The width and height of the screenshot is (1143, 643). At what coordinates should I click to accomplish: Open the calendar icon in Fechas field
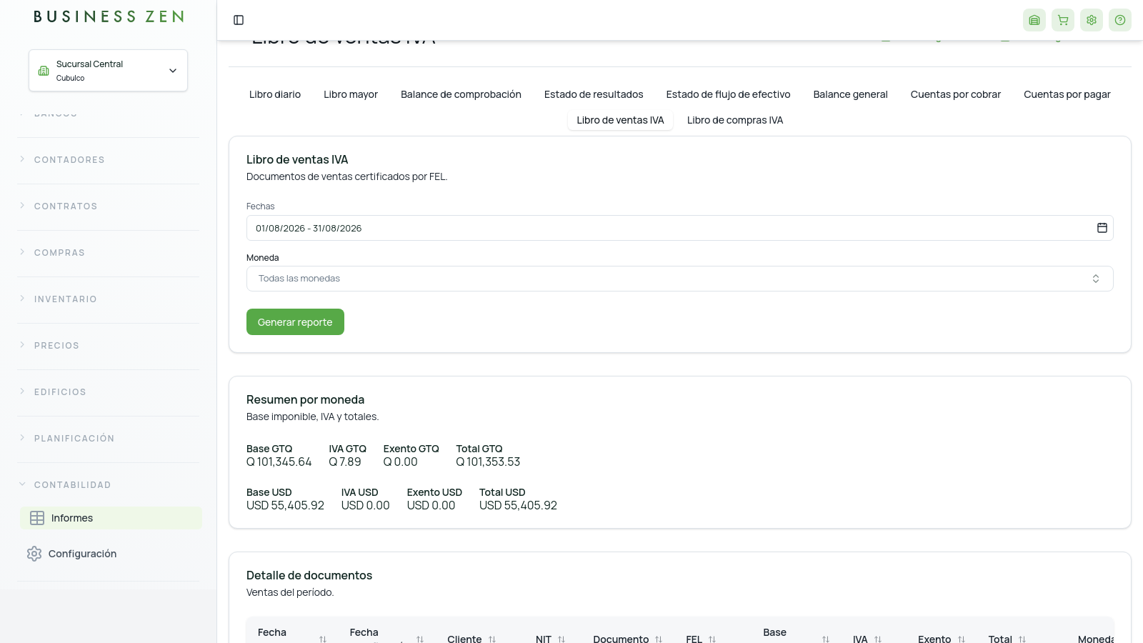tap(1102, 228)
